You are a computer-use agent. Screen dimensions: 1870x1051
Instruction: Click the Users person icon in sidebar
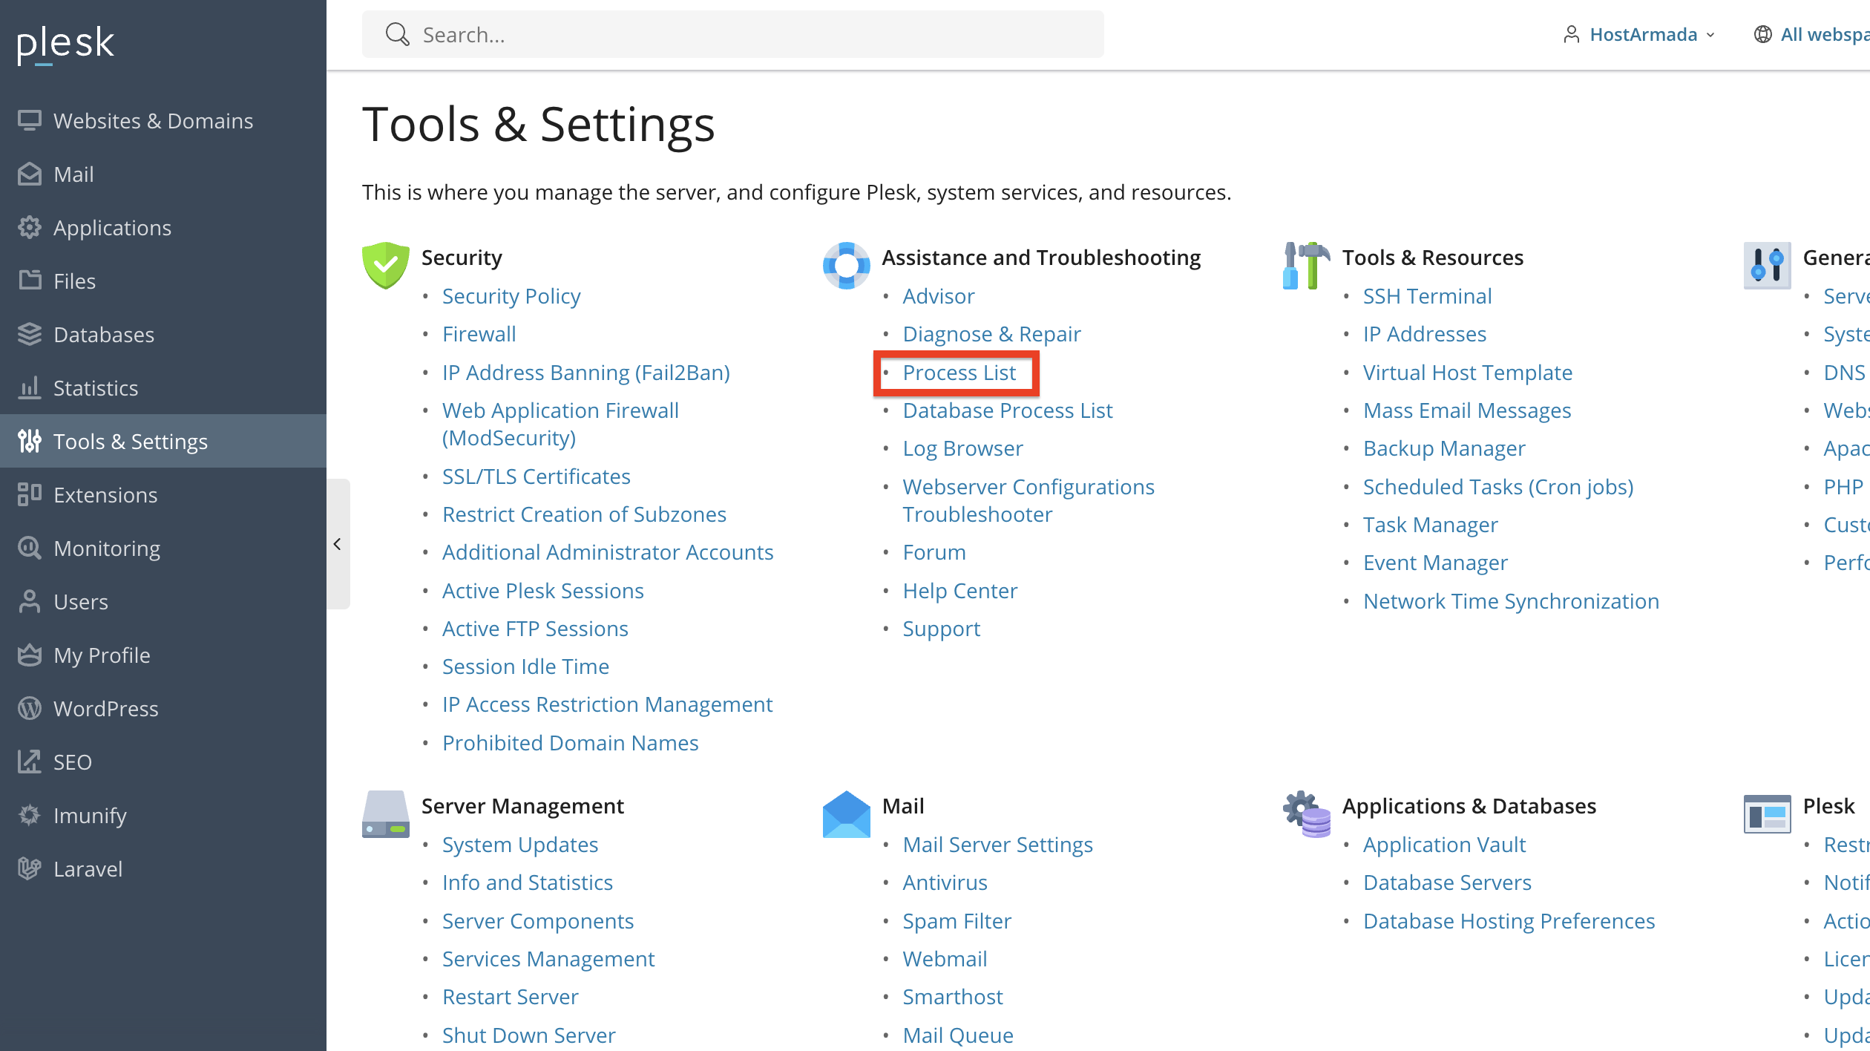[x=30, y=602]
